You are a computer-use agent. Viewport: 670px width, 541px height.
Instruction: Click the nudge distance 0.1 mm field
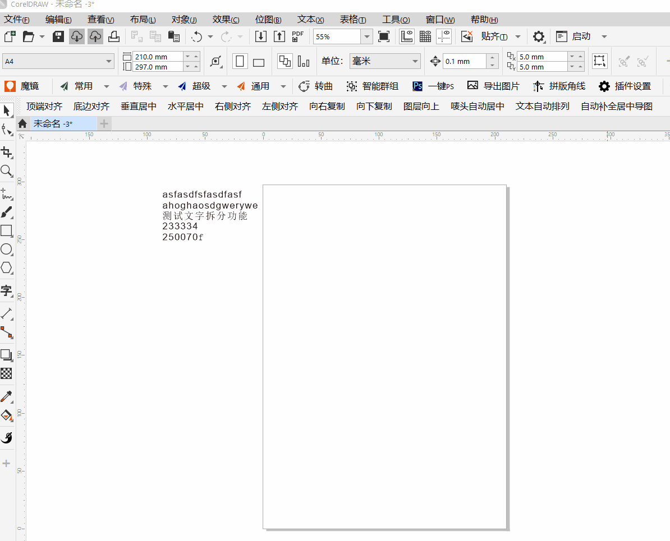[x=464, y=62]
